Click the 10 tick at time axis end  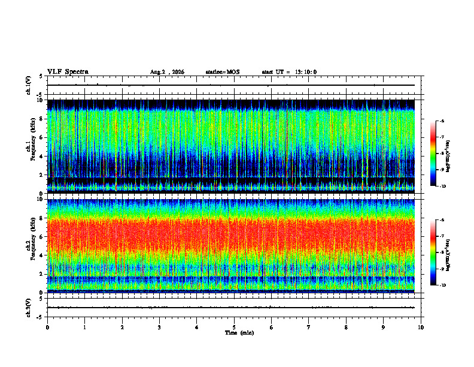[421, 327]
